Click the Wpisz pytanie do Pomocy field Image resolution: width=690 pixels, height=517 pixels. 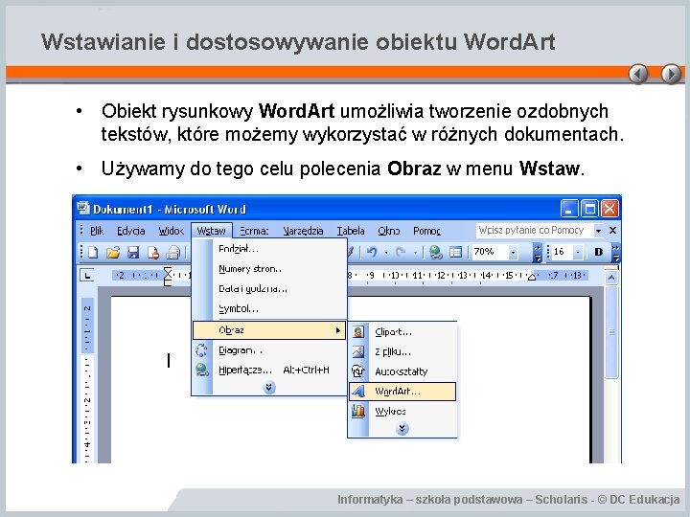coord(534,231)
